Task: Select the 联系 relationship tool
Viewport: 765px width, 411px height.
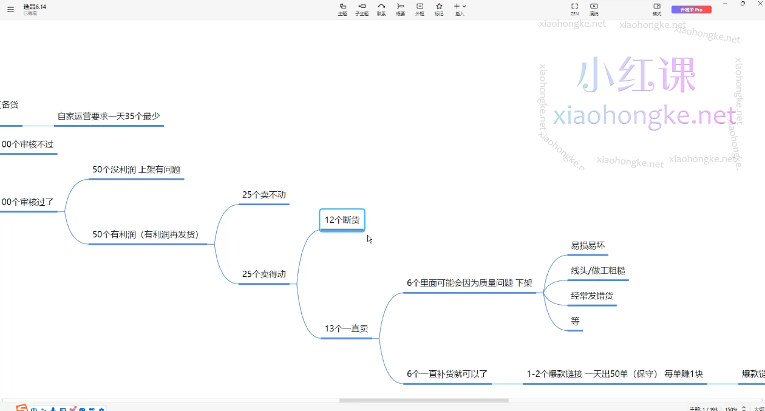Action: 381,9
